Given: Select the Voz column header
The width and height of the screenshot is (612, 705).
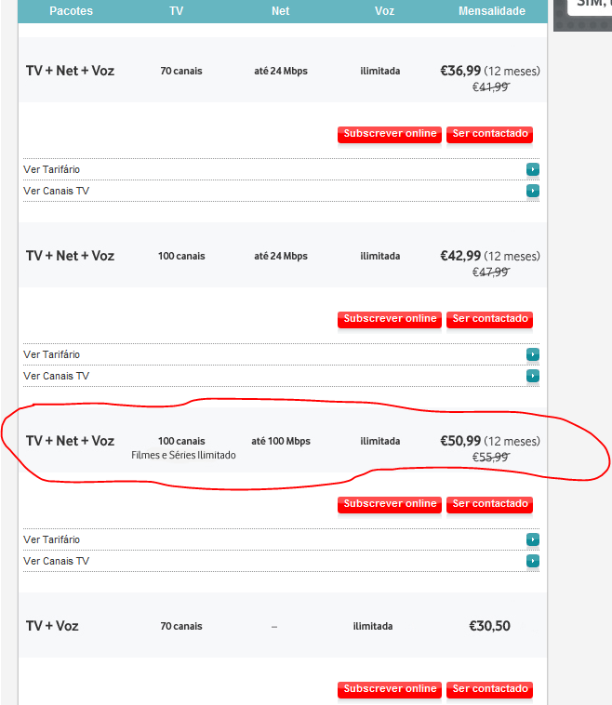Looking at the screenshot, I should pos(385,11).
